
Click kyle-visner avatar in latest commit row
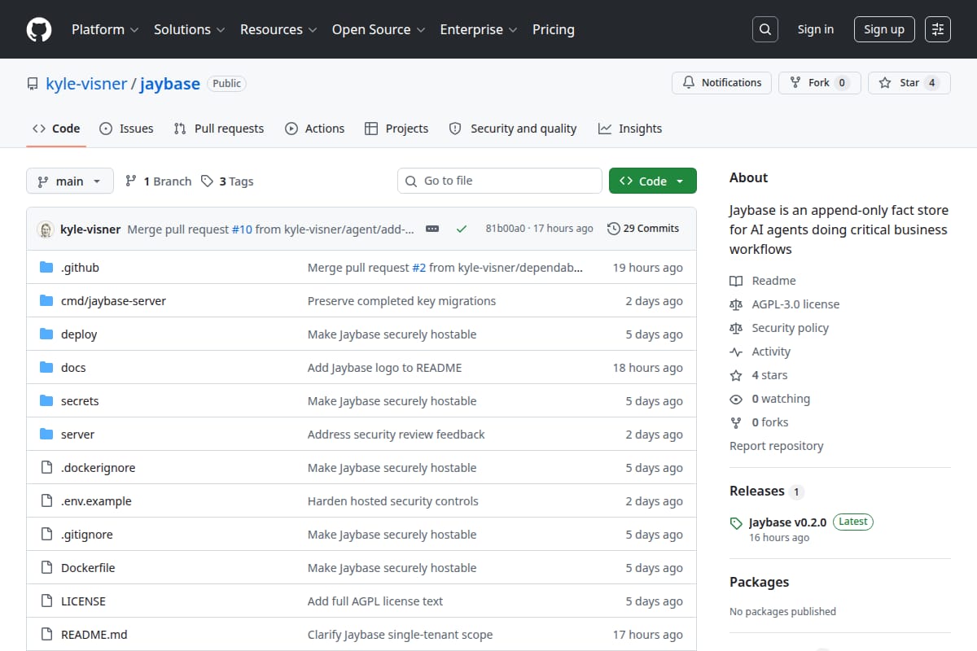pos(46,229)
